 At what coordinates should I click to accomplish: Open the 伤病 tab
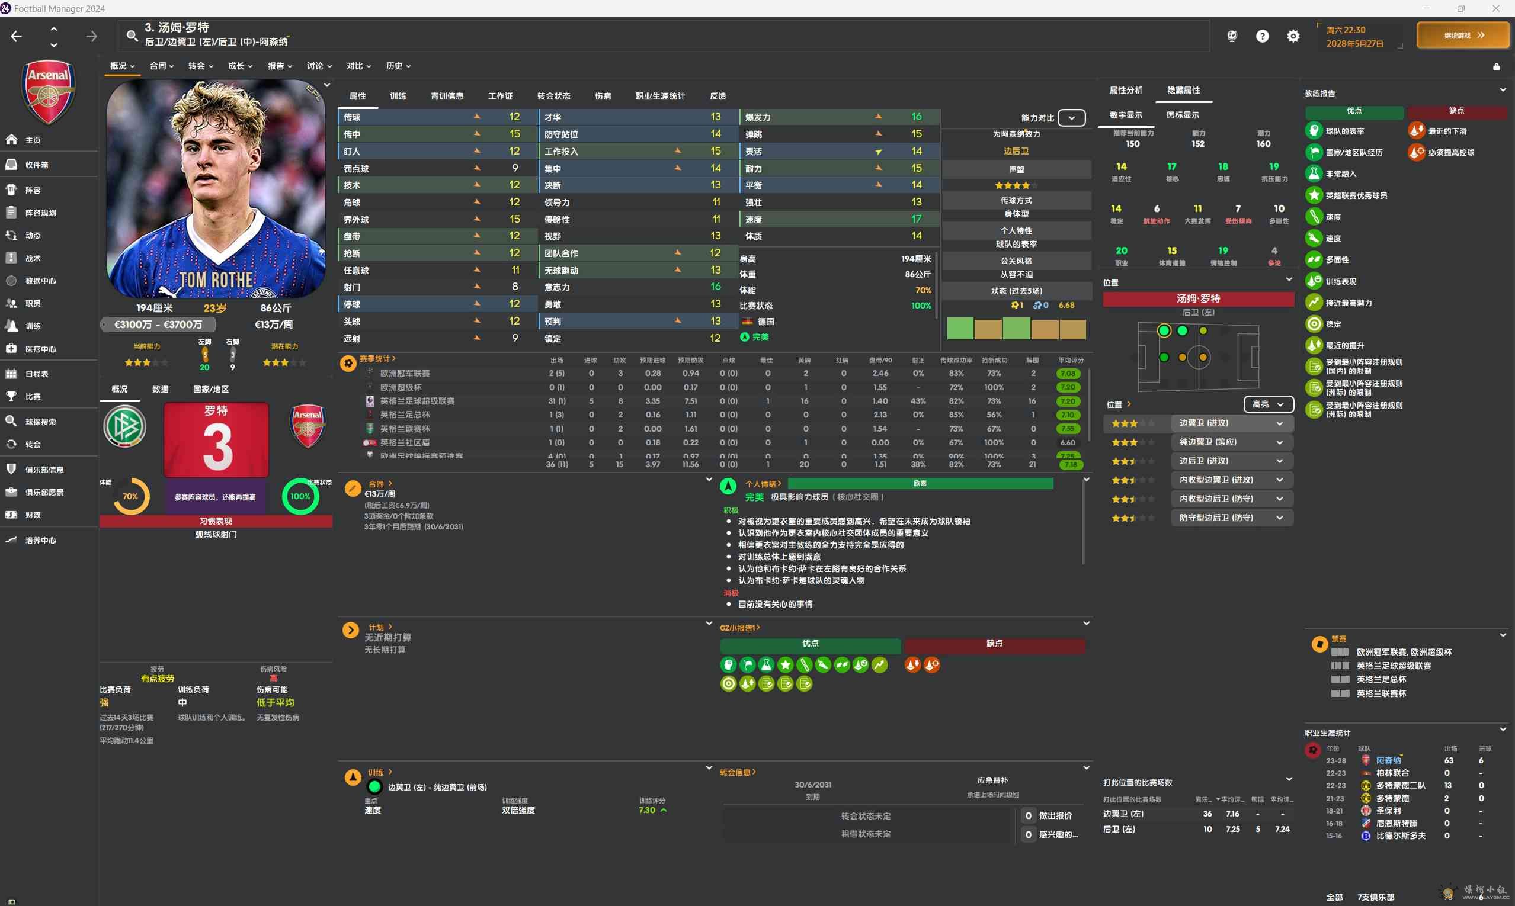click(603, 96)
